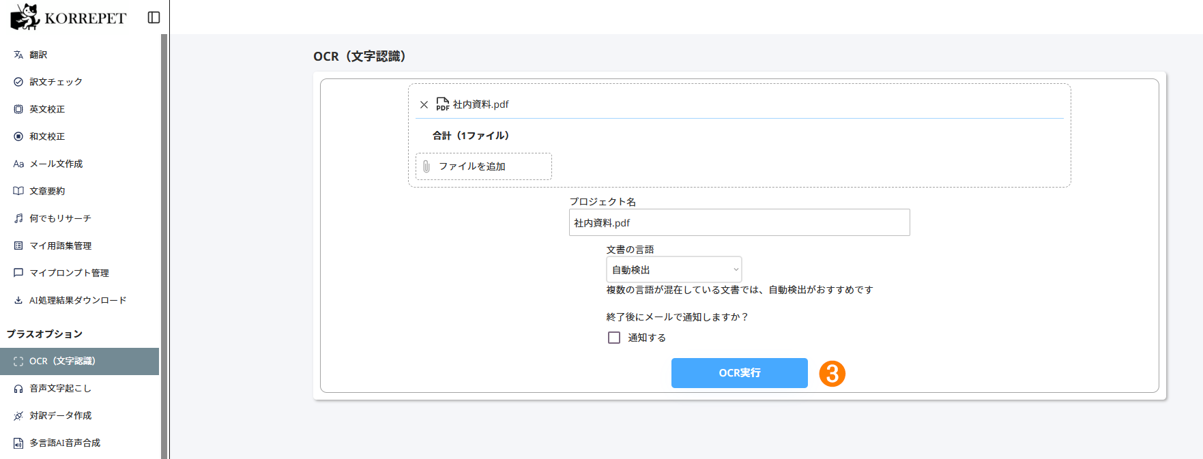Screen dimensions: 1203x459
Task: Click the music note icon for 何でもリサーチ
Action: click(18, 218)
